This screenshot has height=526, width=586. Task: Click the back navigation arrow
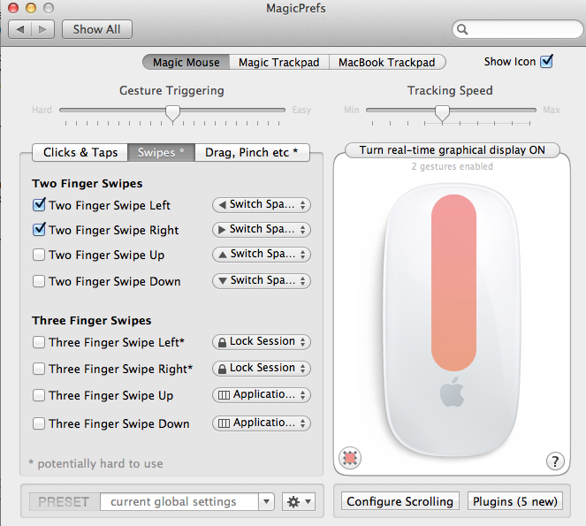[x=20, y=29]
